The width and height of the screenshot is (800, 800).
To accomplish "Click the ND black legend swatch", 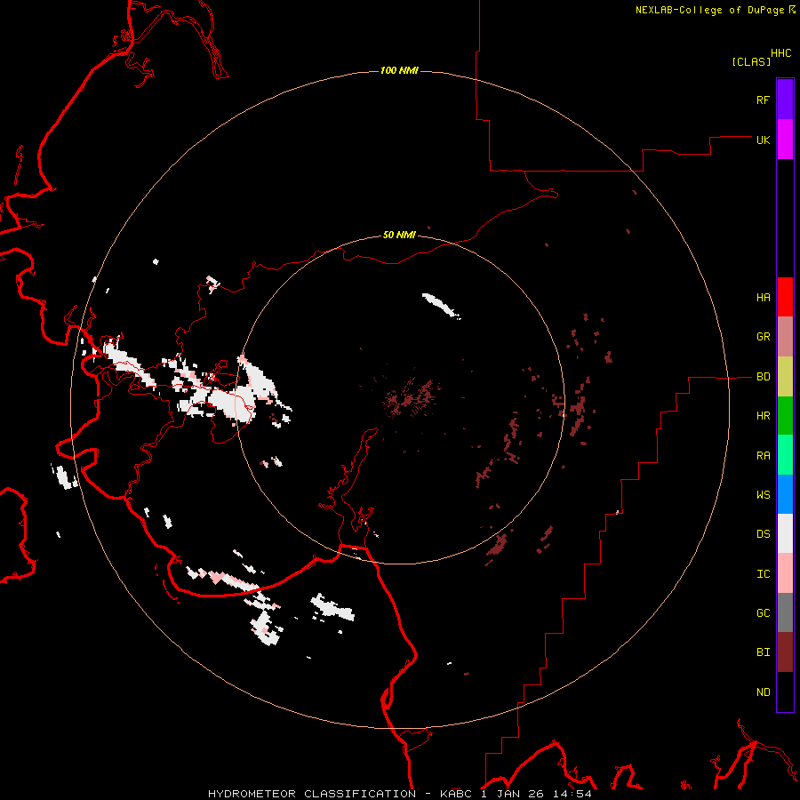I will point(785,692).
